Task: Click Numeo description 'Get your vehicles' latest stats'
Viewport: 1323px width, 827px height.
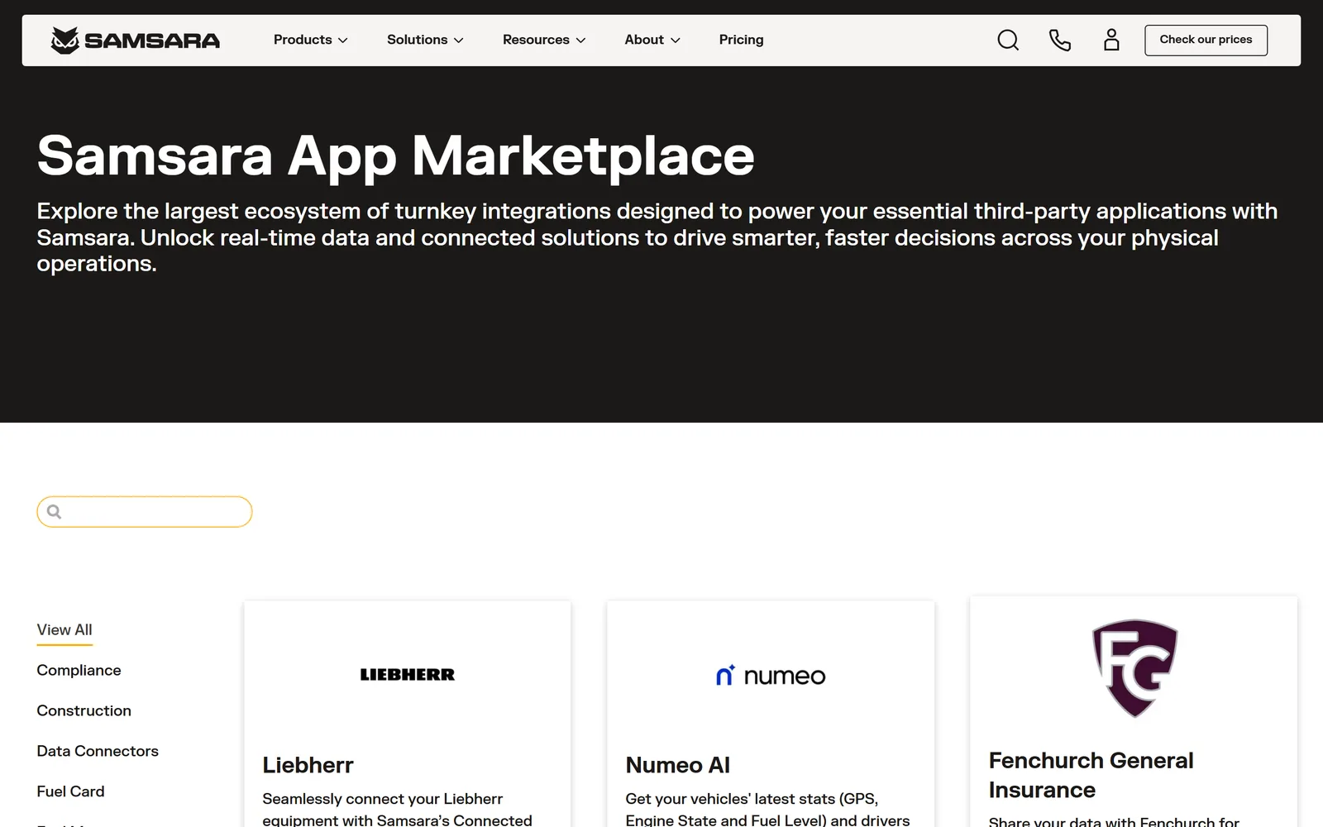Action: (767, 809)
